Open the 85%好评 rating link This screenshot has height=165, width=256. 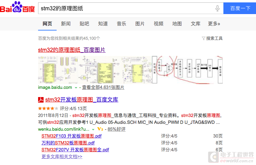[x=117, y=129]
